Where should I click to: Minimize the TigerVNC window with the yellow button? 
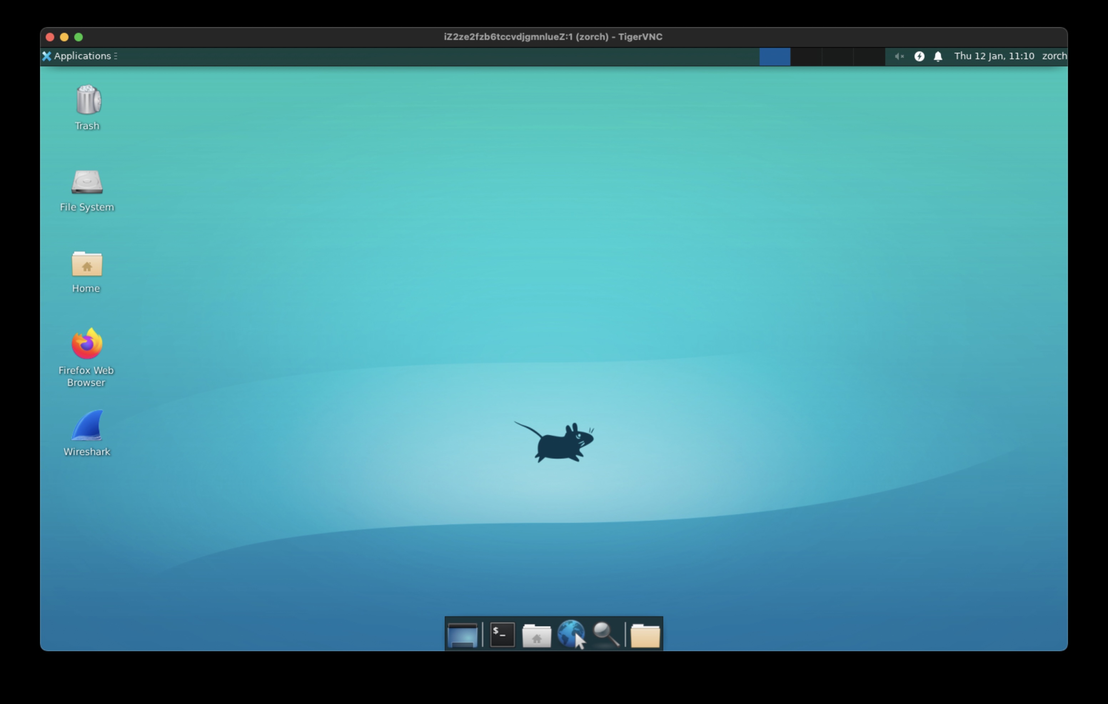64,37
